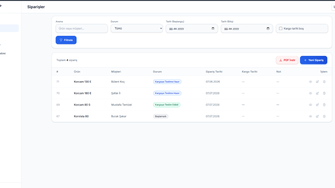Click Kargoya Teslime Hazır badge for order 70
335x188 pixels.
click(x=167, y=93)
